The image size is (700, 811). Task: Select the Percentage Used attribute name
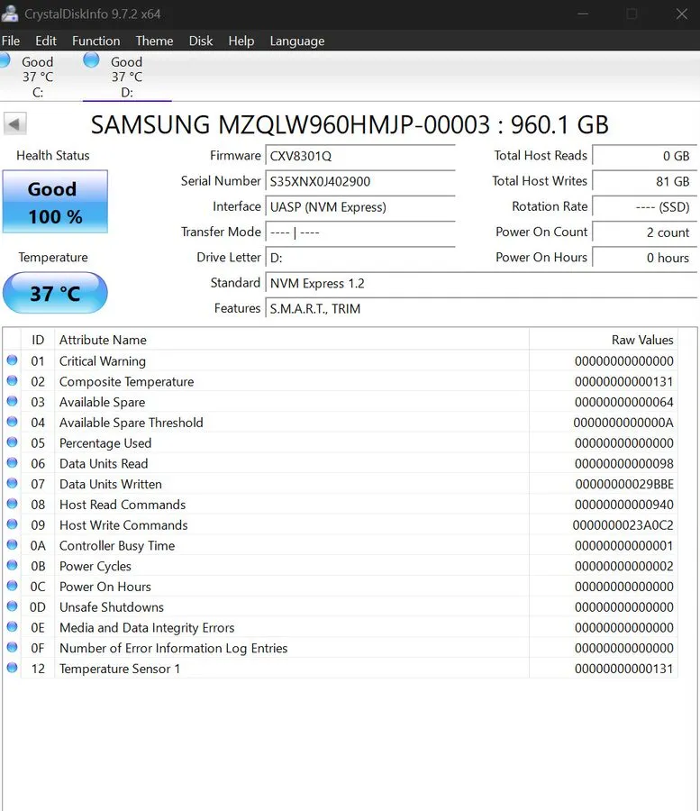click(105, 443)
